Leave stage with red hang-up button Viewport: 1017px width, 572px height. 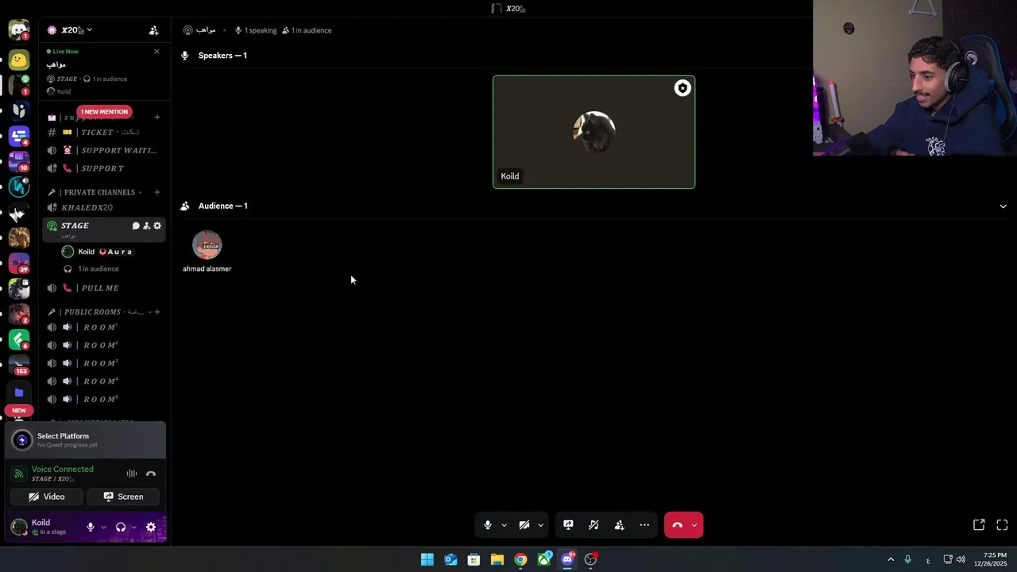pyautogui.click(x=677, y=525)
